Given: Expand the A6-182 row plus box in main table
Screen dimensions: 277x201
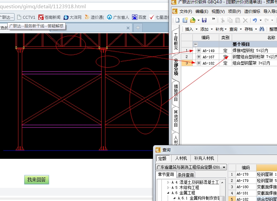Looking at the screenshot, I should (199, 63).
